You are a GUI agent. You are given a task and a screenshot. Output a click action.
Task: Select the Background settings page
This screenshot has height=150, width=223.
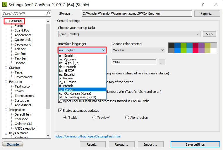click(23, 44)
